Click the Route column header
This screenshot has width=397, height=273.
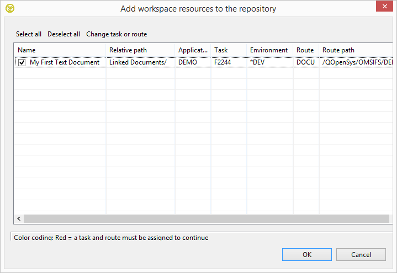[x=305, y=50]
